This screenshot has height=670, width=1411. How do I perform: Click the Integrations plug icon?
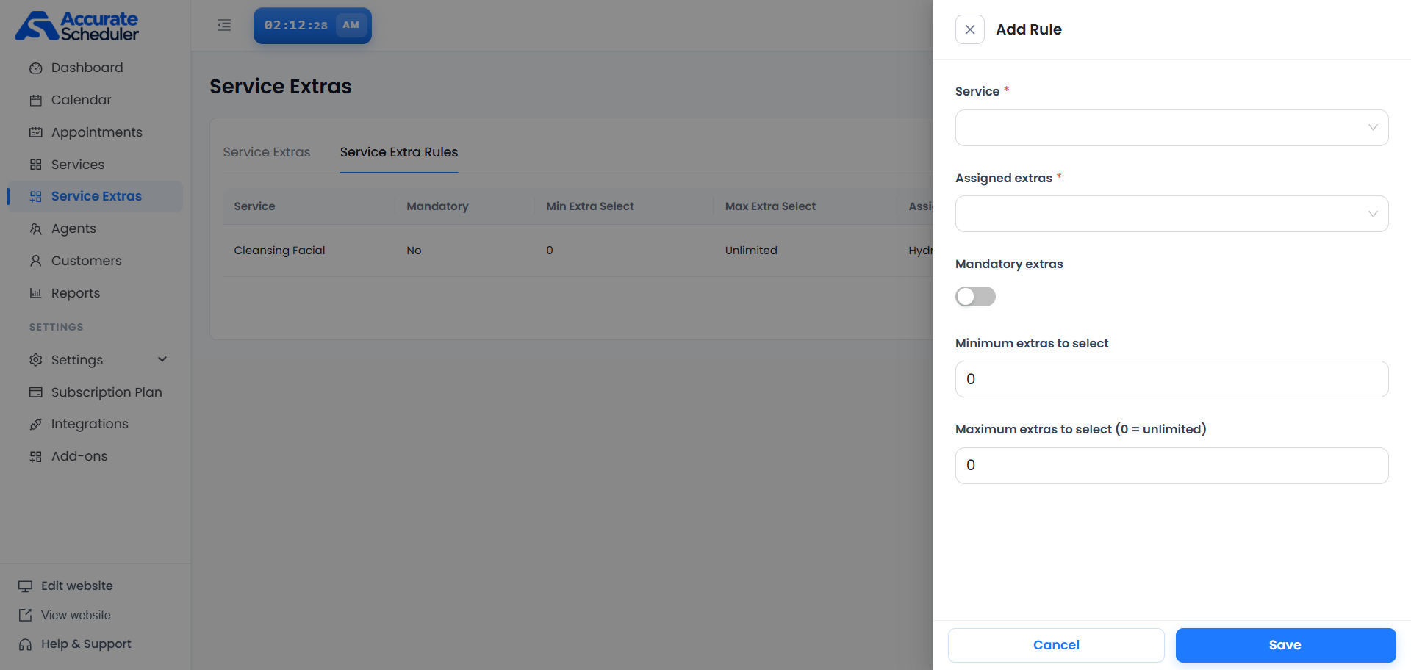click(x=35, y=425)
